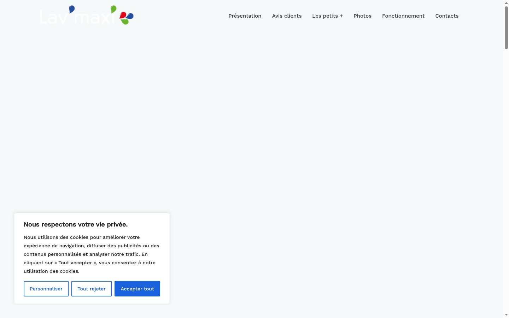Viewport: 509px width, 318px height.
Task: Click the Personnaliser cookie button
Action: point(46,289)
